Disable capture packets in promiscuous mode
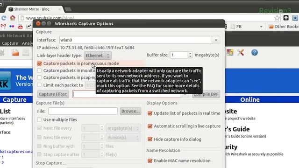The width and height of the screenshot is (299, 168). click(x=39, y=63)
